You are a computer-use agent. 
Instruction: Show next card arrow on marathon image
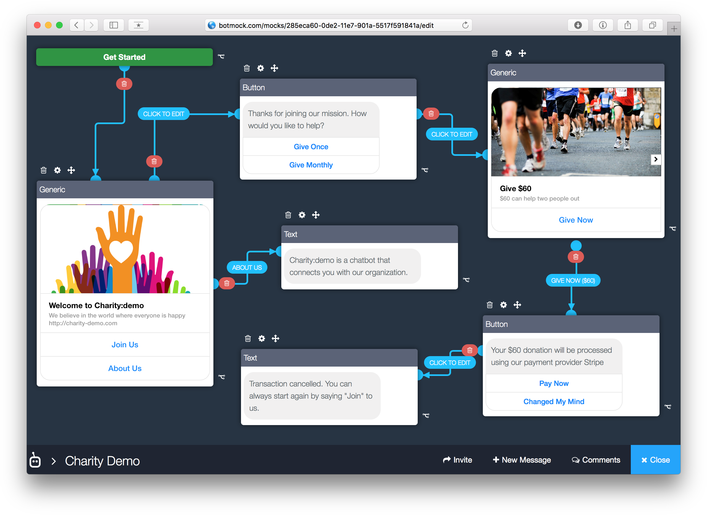(x=656, y=159)
